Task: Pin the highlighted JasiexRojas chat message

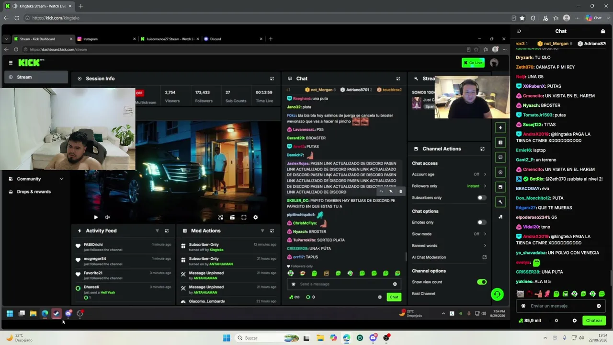Action: pos(391,192)
